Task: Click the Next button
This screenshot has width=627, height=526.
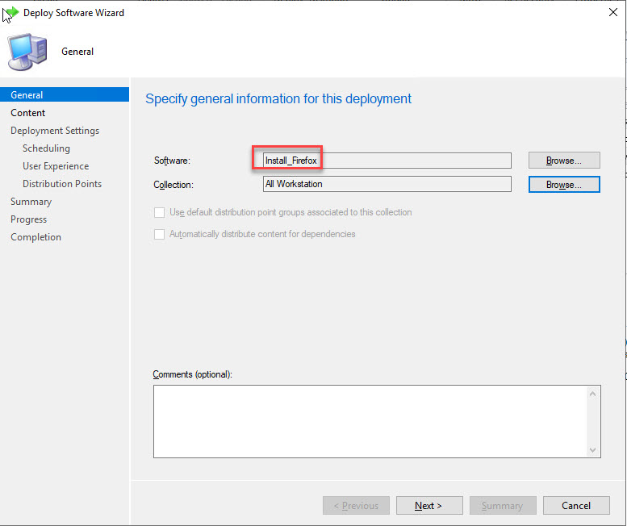Action: (x=428, y=506)
